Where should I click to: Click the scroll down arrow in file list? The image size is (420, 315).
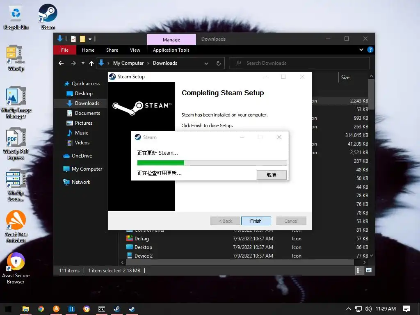(x=371, y=256)
